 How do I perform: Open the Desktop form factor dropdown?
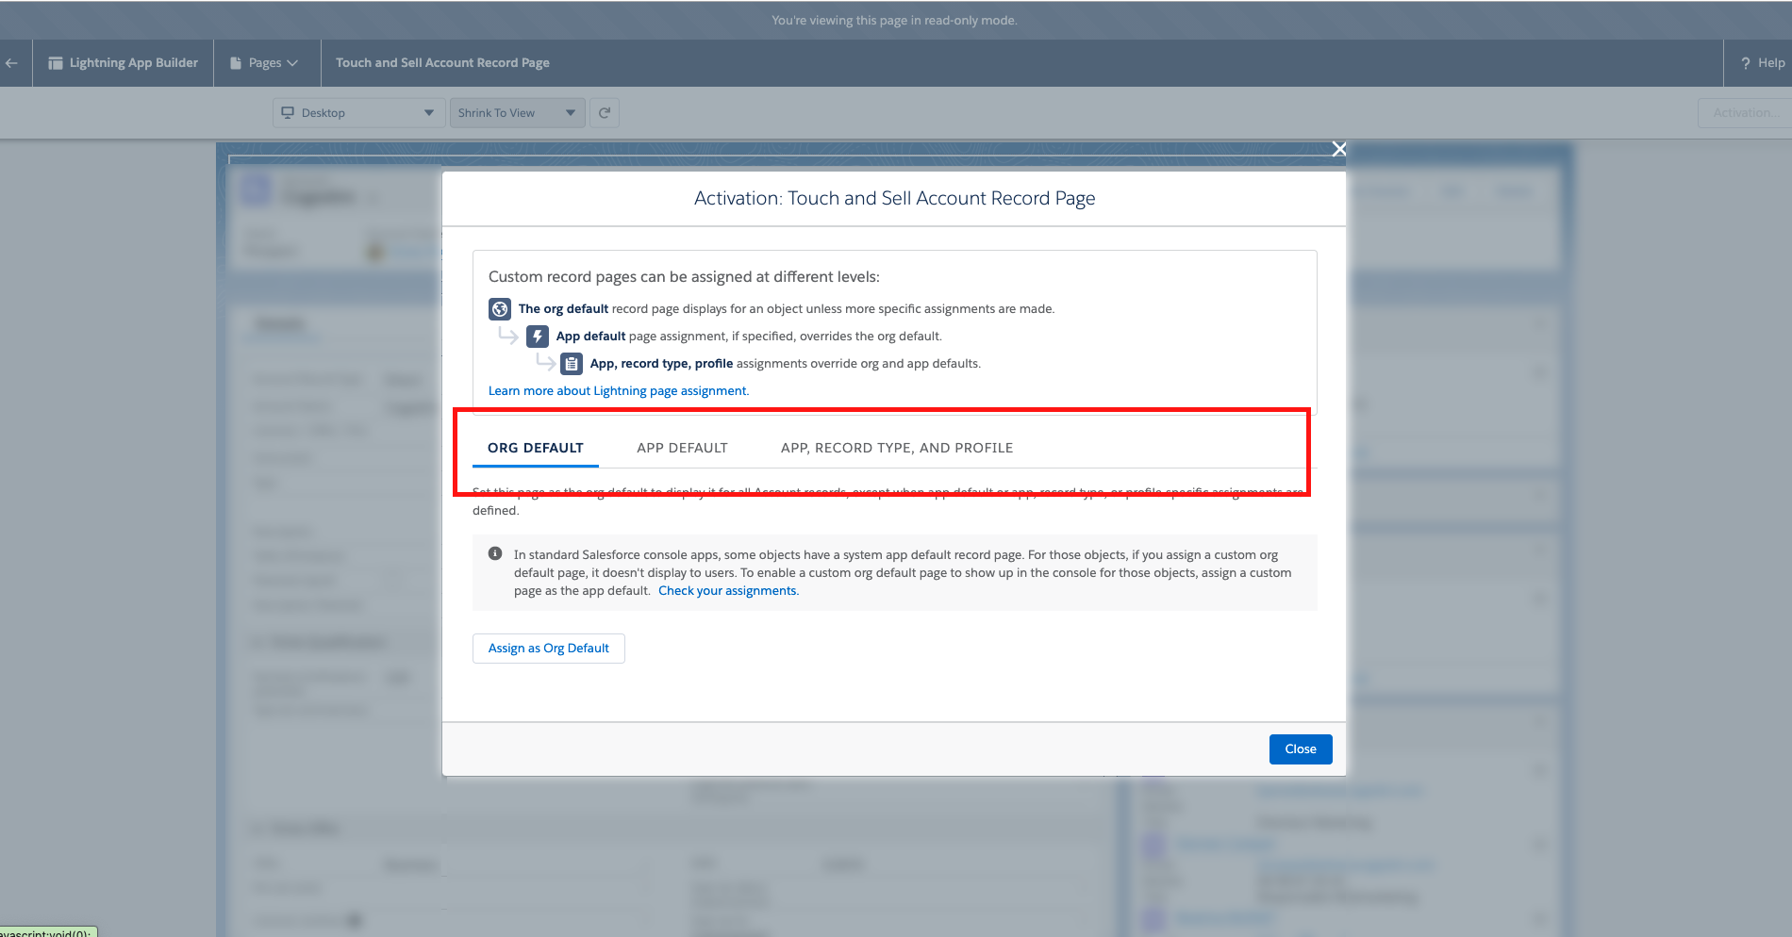coord(358,113)
